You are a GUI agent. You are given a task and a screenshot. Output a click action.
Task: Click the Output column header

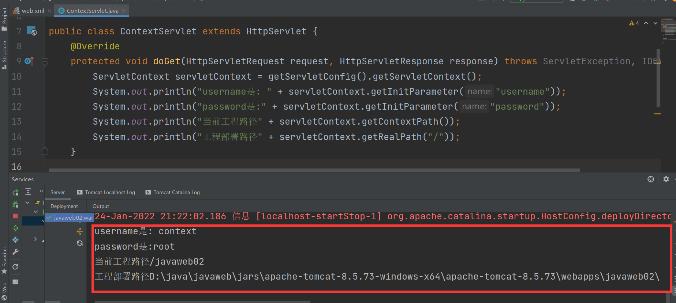tap(101, 206)
